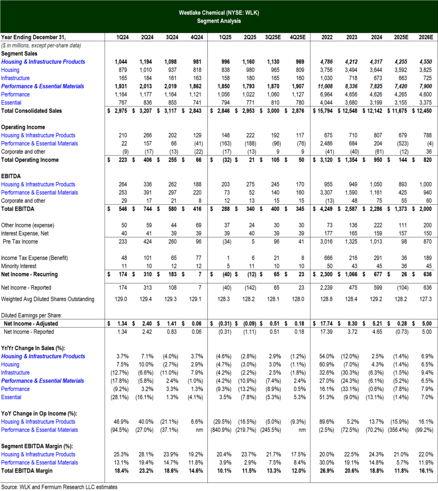This screenshot has height=491, width=438.
Task: Click Housing & Infrastructure Products under Segment Sales
Action: (43, 62)
